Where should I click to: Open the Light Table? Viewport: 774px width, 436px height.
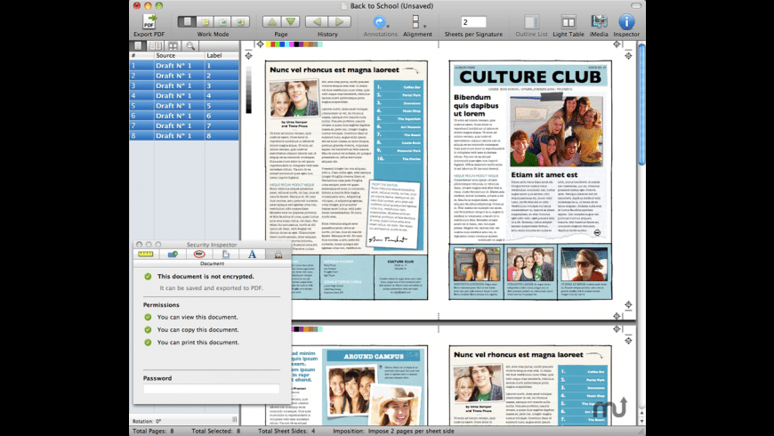[x=568, y=21]
